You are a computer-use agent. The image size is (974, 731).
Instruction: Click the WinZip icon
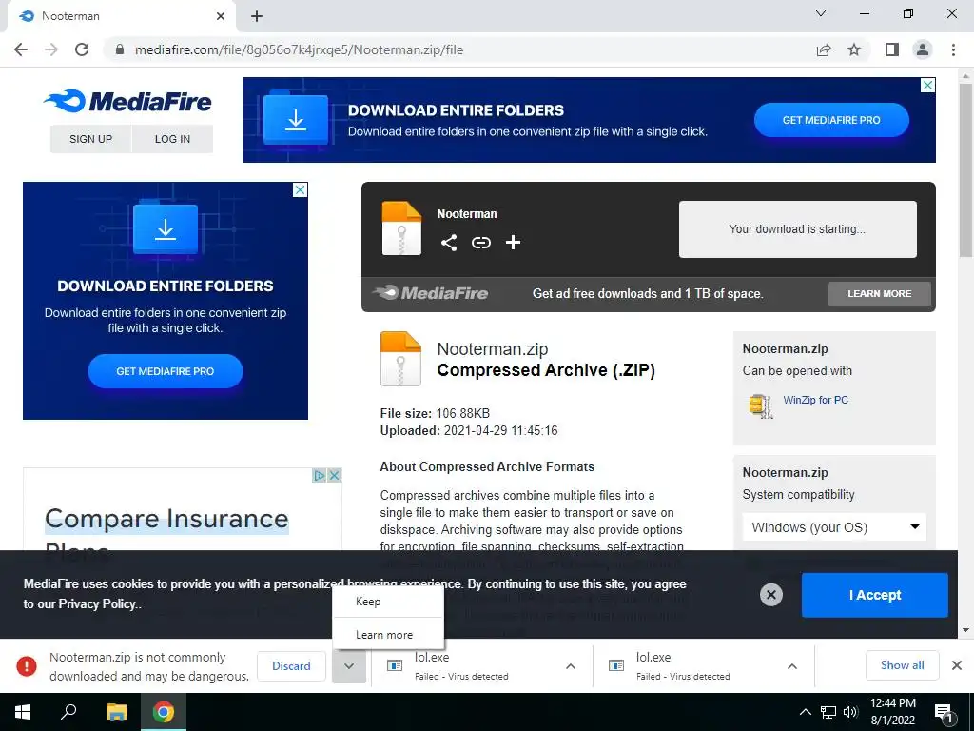point(761,405)
